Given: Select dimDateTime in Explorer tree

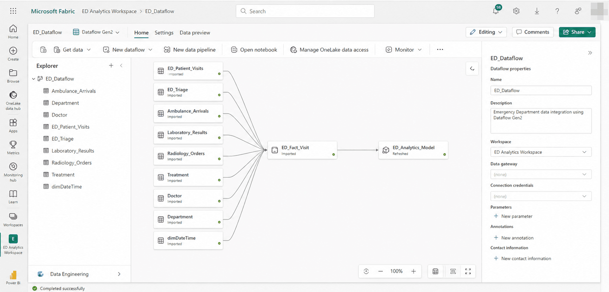Looking at the screenshot, I should coord(67,187).
